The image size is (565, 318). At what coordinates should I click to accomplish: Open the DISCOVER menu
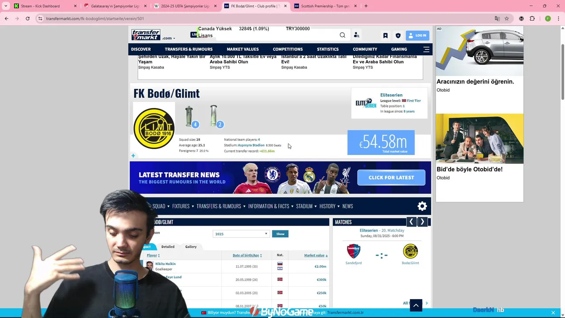pyautogui.click(x=141, y=49)
